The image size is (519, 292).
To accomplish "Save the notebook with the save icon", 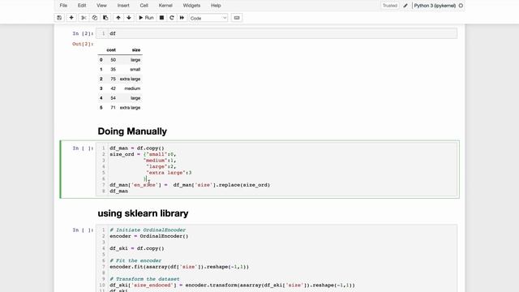I will tap(59, 18).
